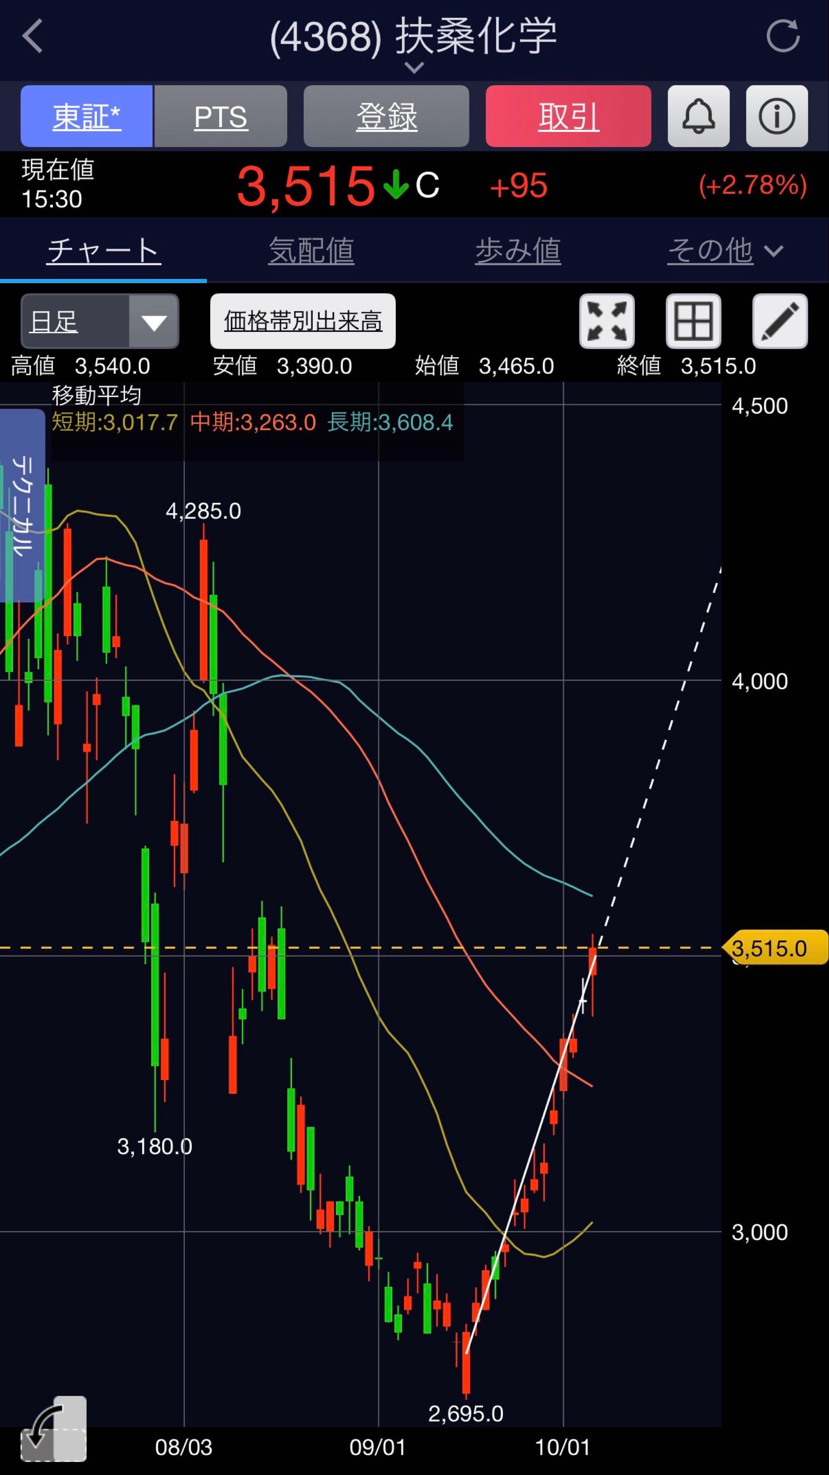The width and height of the screenshot is (829, 1475).
Task: Expand stock name chevron below title
Action: pyautogui.click(x=414, y=68)
